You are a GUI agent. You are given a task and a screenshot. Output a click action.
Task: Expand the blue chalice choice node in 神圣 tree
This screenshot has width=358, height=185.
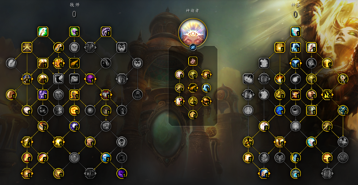pyautogui.click(x=295, y=63)
